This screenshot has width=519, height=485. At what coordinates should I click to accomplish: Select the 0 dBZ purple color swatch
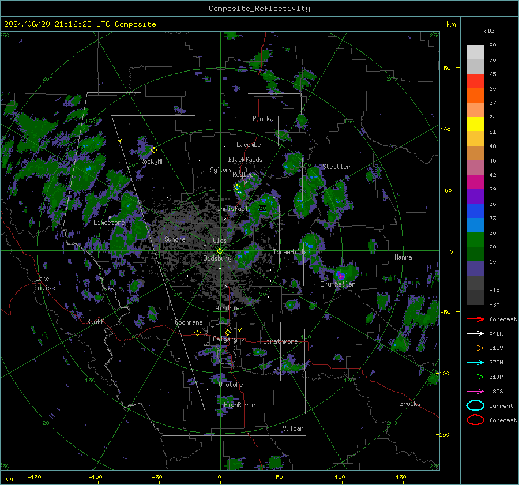coord(475,269)
